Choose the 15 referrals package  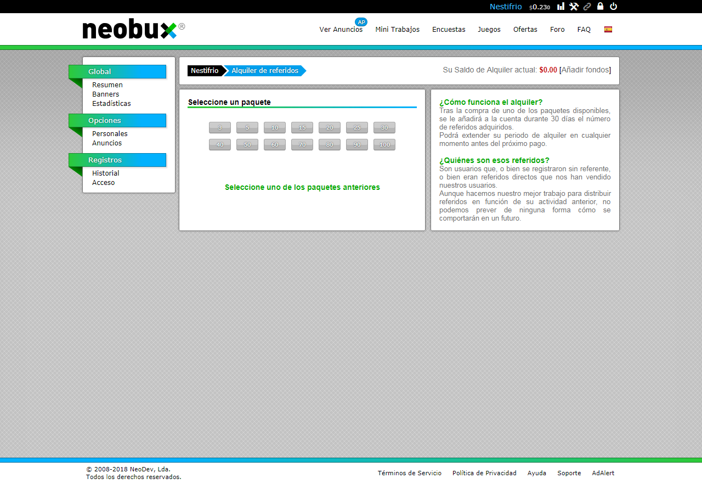[x=302, y=128]
